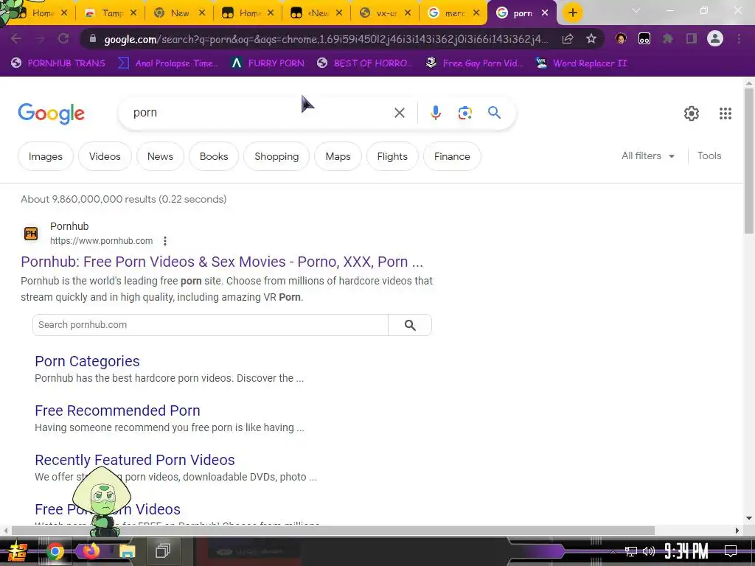Viewport: 755px width, 566px height.
Task: Open the Extensions puzzle-piece menu
Action: tap(668, 38)
